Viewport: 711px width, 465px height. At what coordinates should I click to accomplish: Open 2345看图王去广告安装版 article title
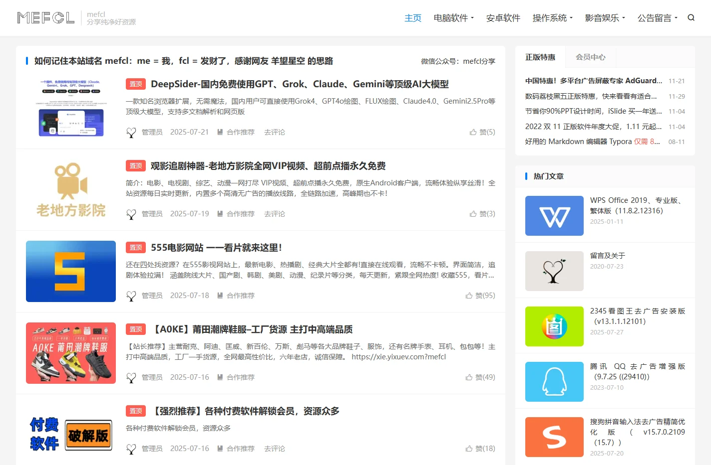point(638,316)
